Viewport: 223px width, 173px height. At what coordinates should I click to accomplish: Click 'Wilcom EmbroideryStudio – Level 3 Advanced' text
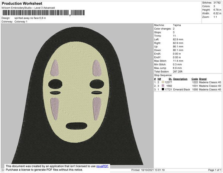(x=28, y=8)
